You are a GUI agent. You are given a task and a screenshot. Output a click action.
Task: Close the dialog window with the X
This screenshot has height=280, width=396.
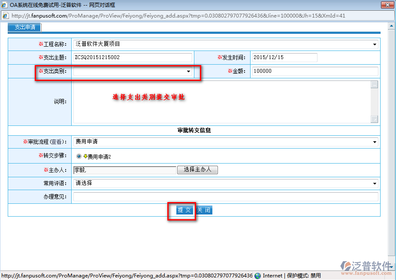388,5
